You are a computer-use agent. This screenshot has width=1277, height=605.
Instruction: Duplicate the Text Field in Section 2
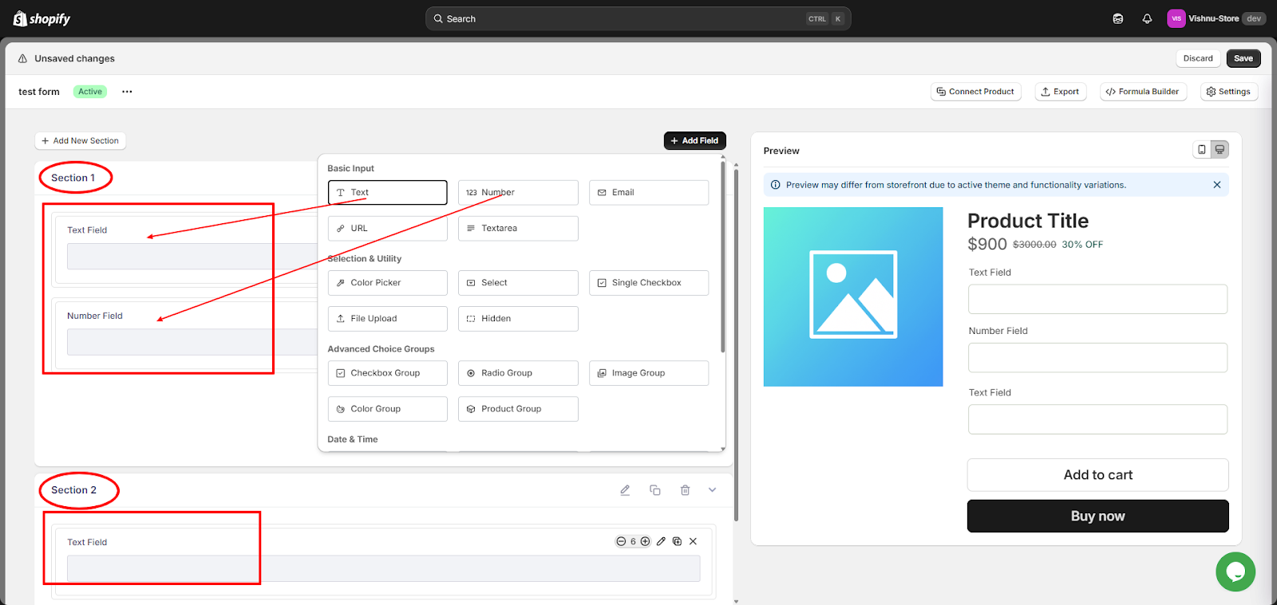tap(677, 541)
